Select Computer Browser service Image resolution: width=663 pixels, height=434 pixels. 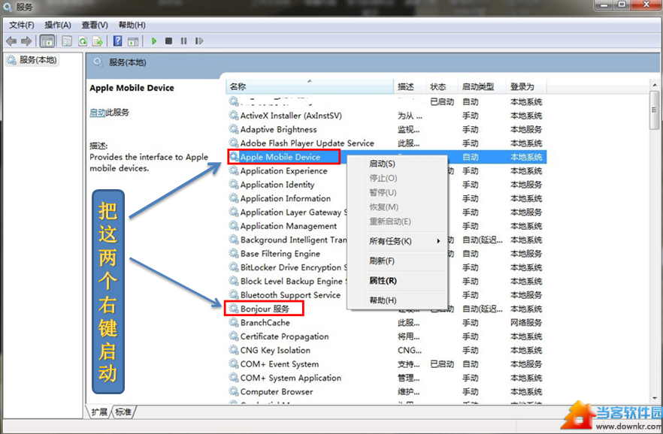(277, 392)
